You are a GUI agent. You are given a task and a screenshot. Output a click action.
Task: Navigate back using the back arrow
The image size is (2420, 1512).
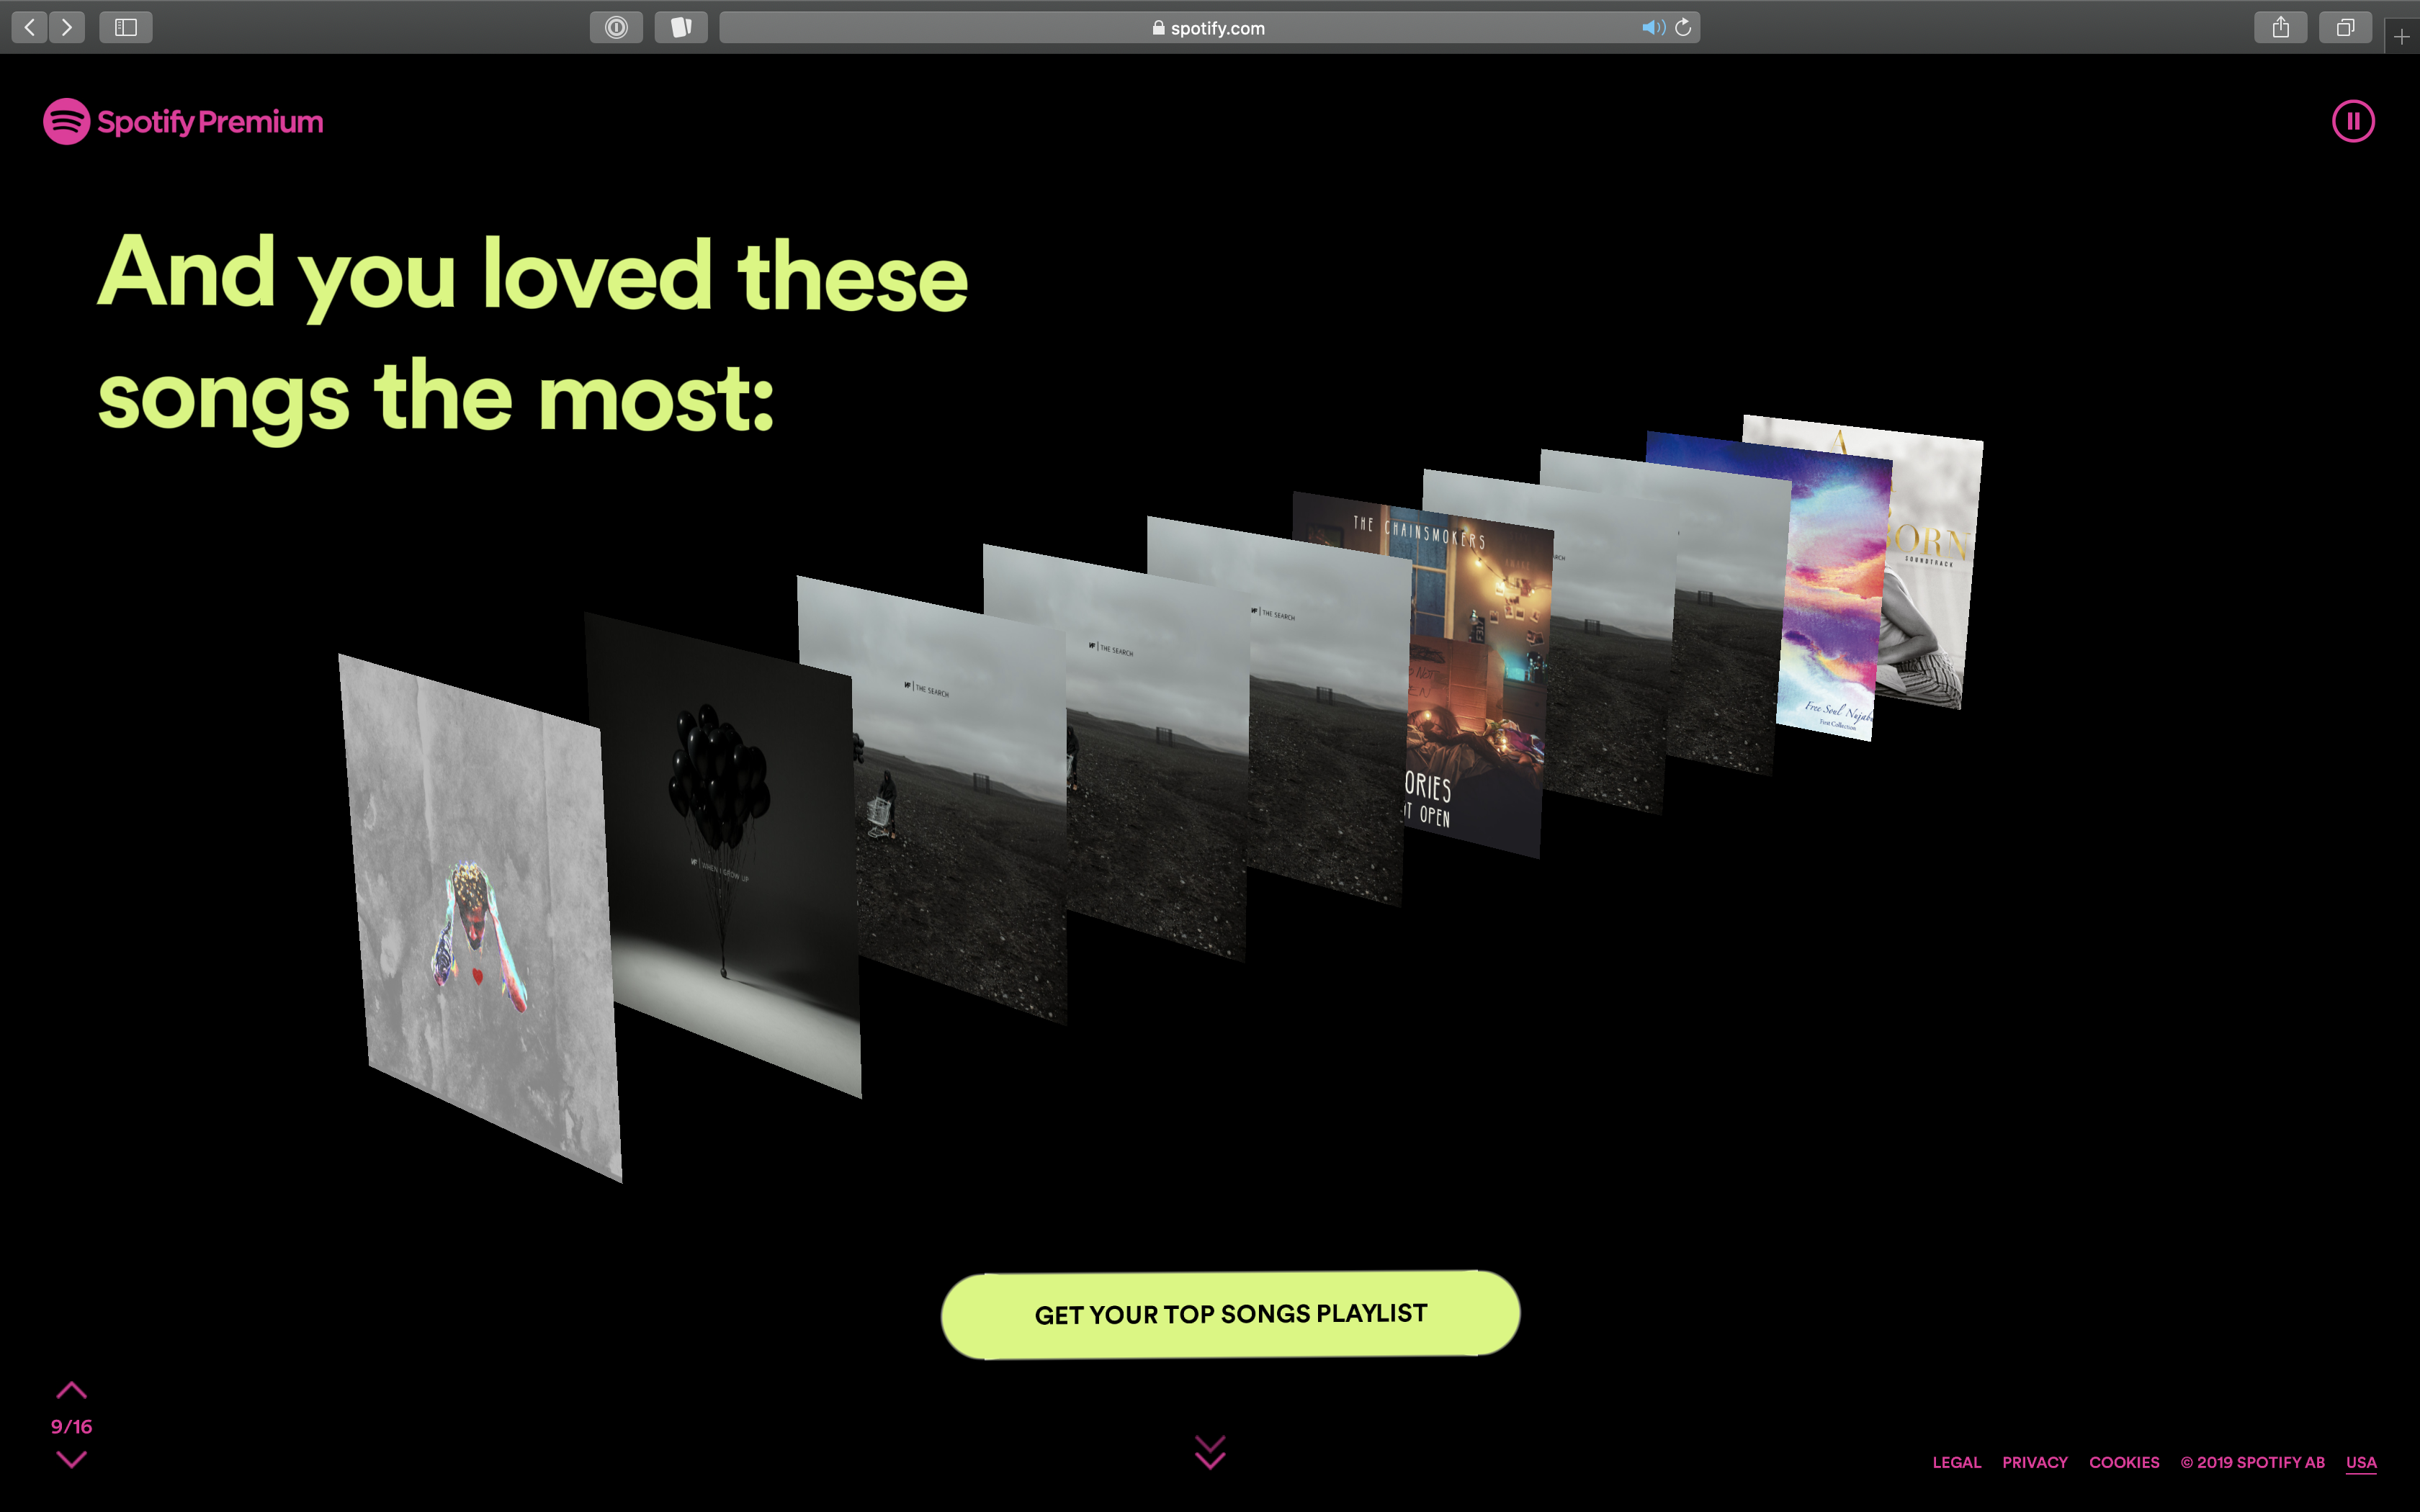pos(29,27)
